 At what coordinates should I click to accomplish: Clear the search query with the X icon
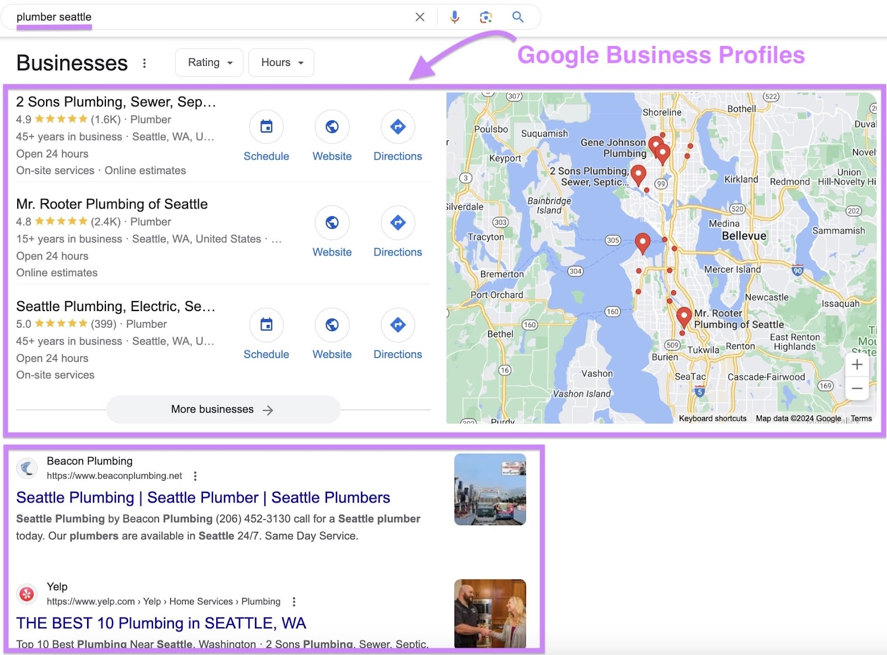(420, 17)
